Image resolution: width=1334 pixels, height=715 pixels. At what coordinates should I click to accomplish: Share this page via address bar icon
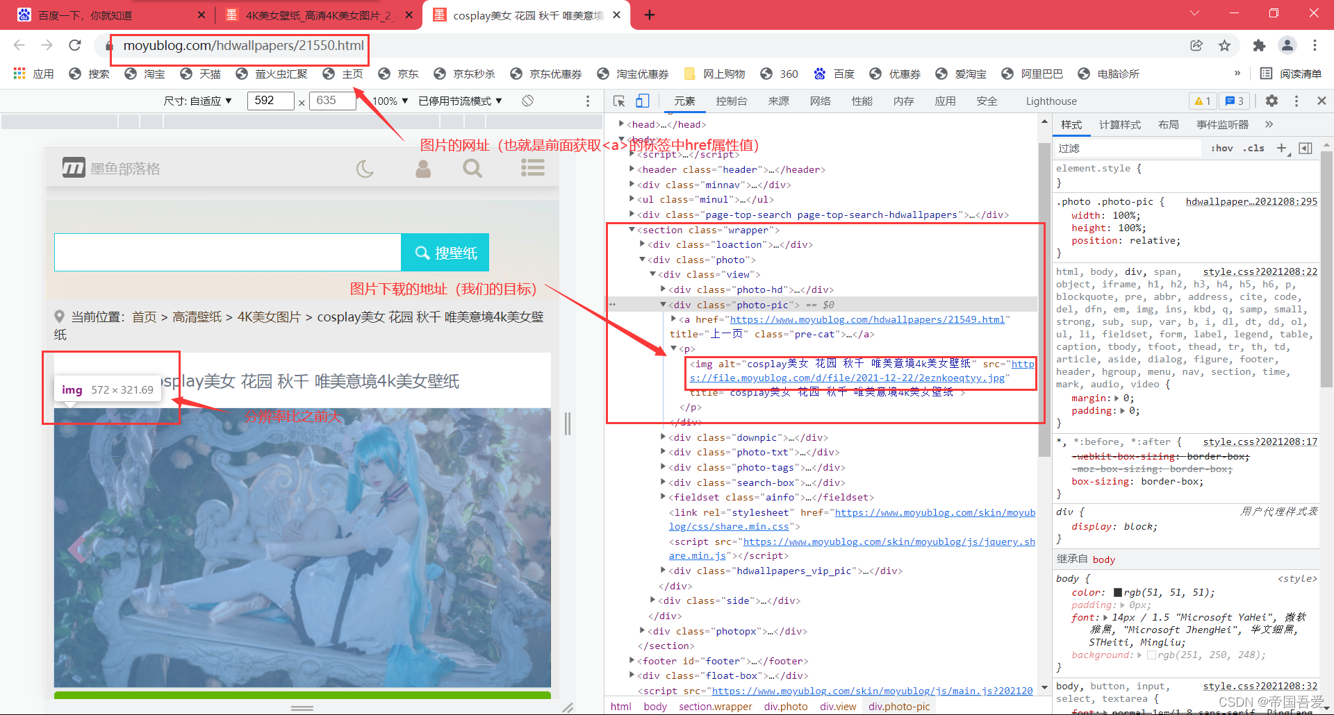(x=1196, y=45)
